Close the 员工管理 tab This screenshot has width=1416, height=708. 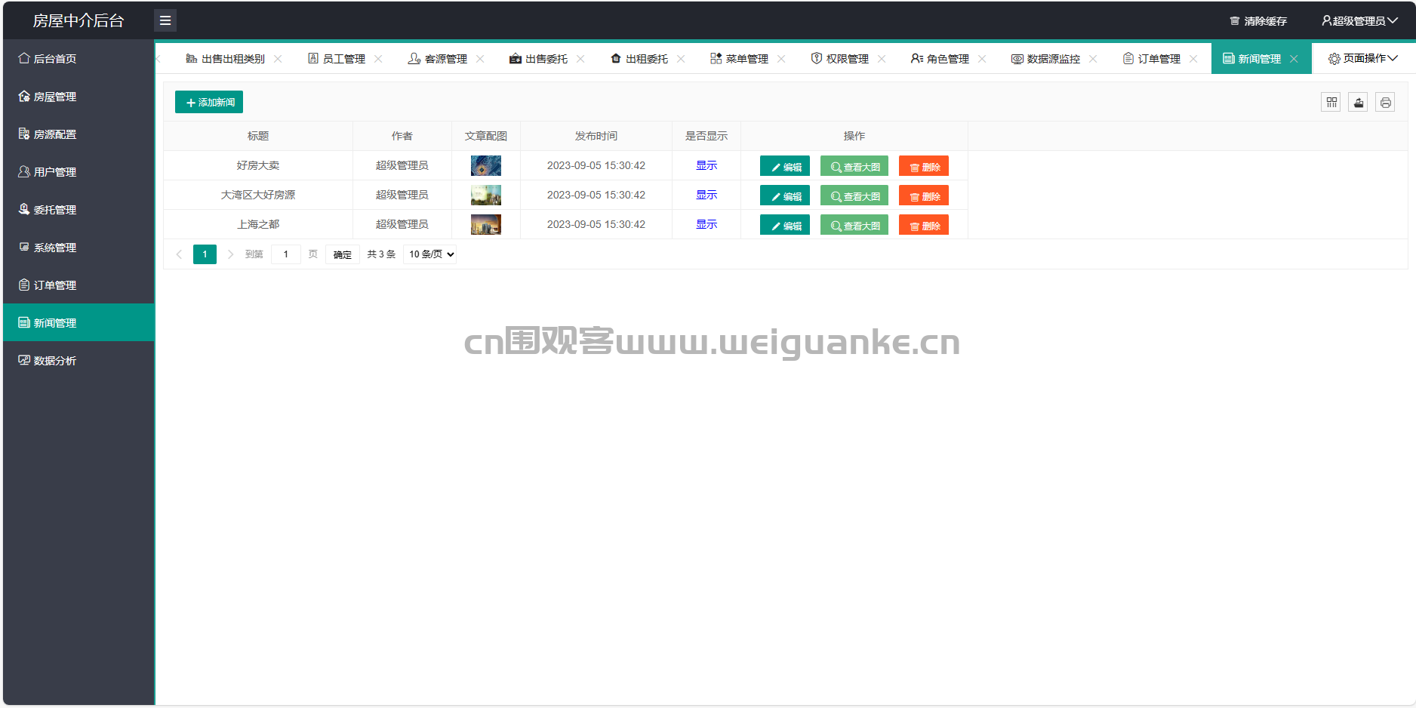378,59
